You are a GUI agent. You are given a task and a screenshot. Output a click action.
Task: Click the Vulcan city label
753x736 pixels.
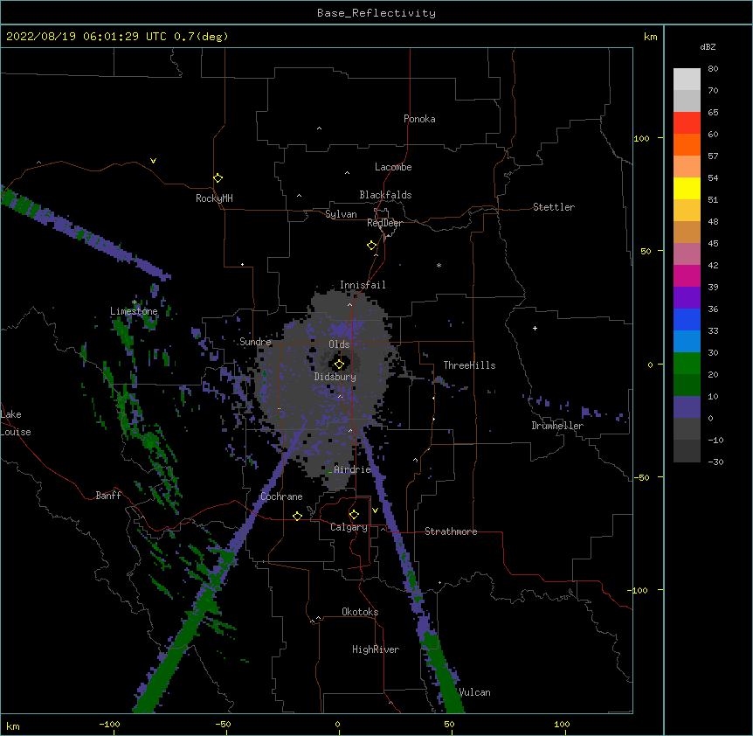474,692
